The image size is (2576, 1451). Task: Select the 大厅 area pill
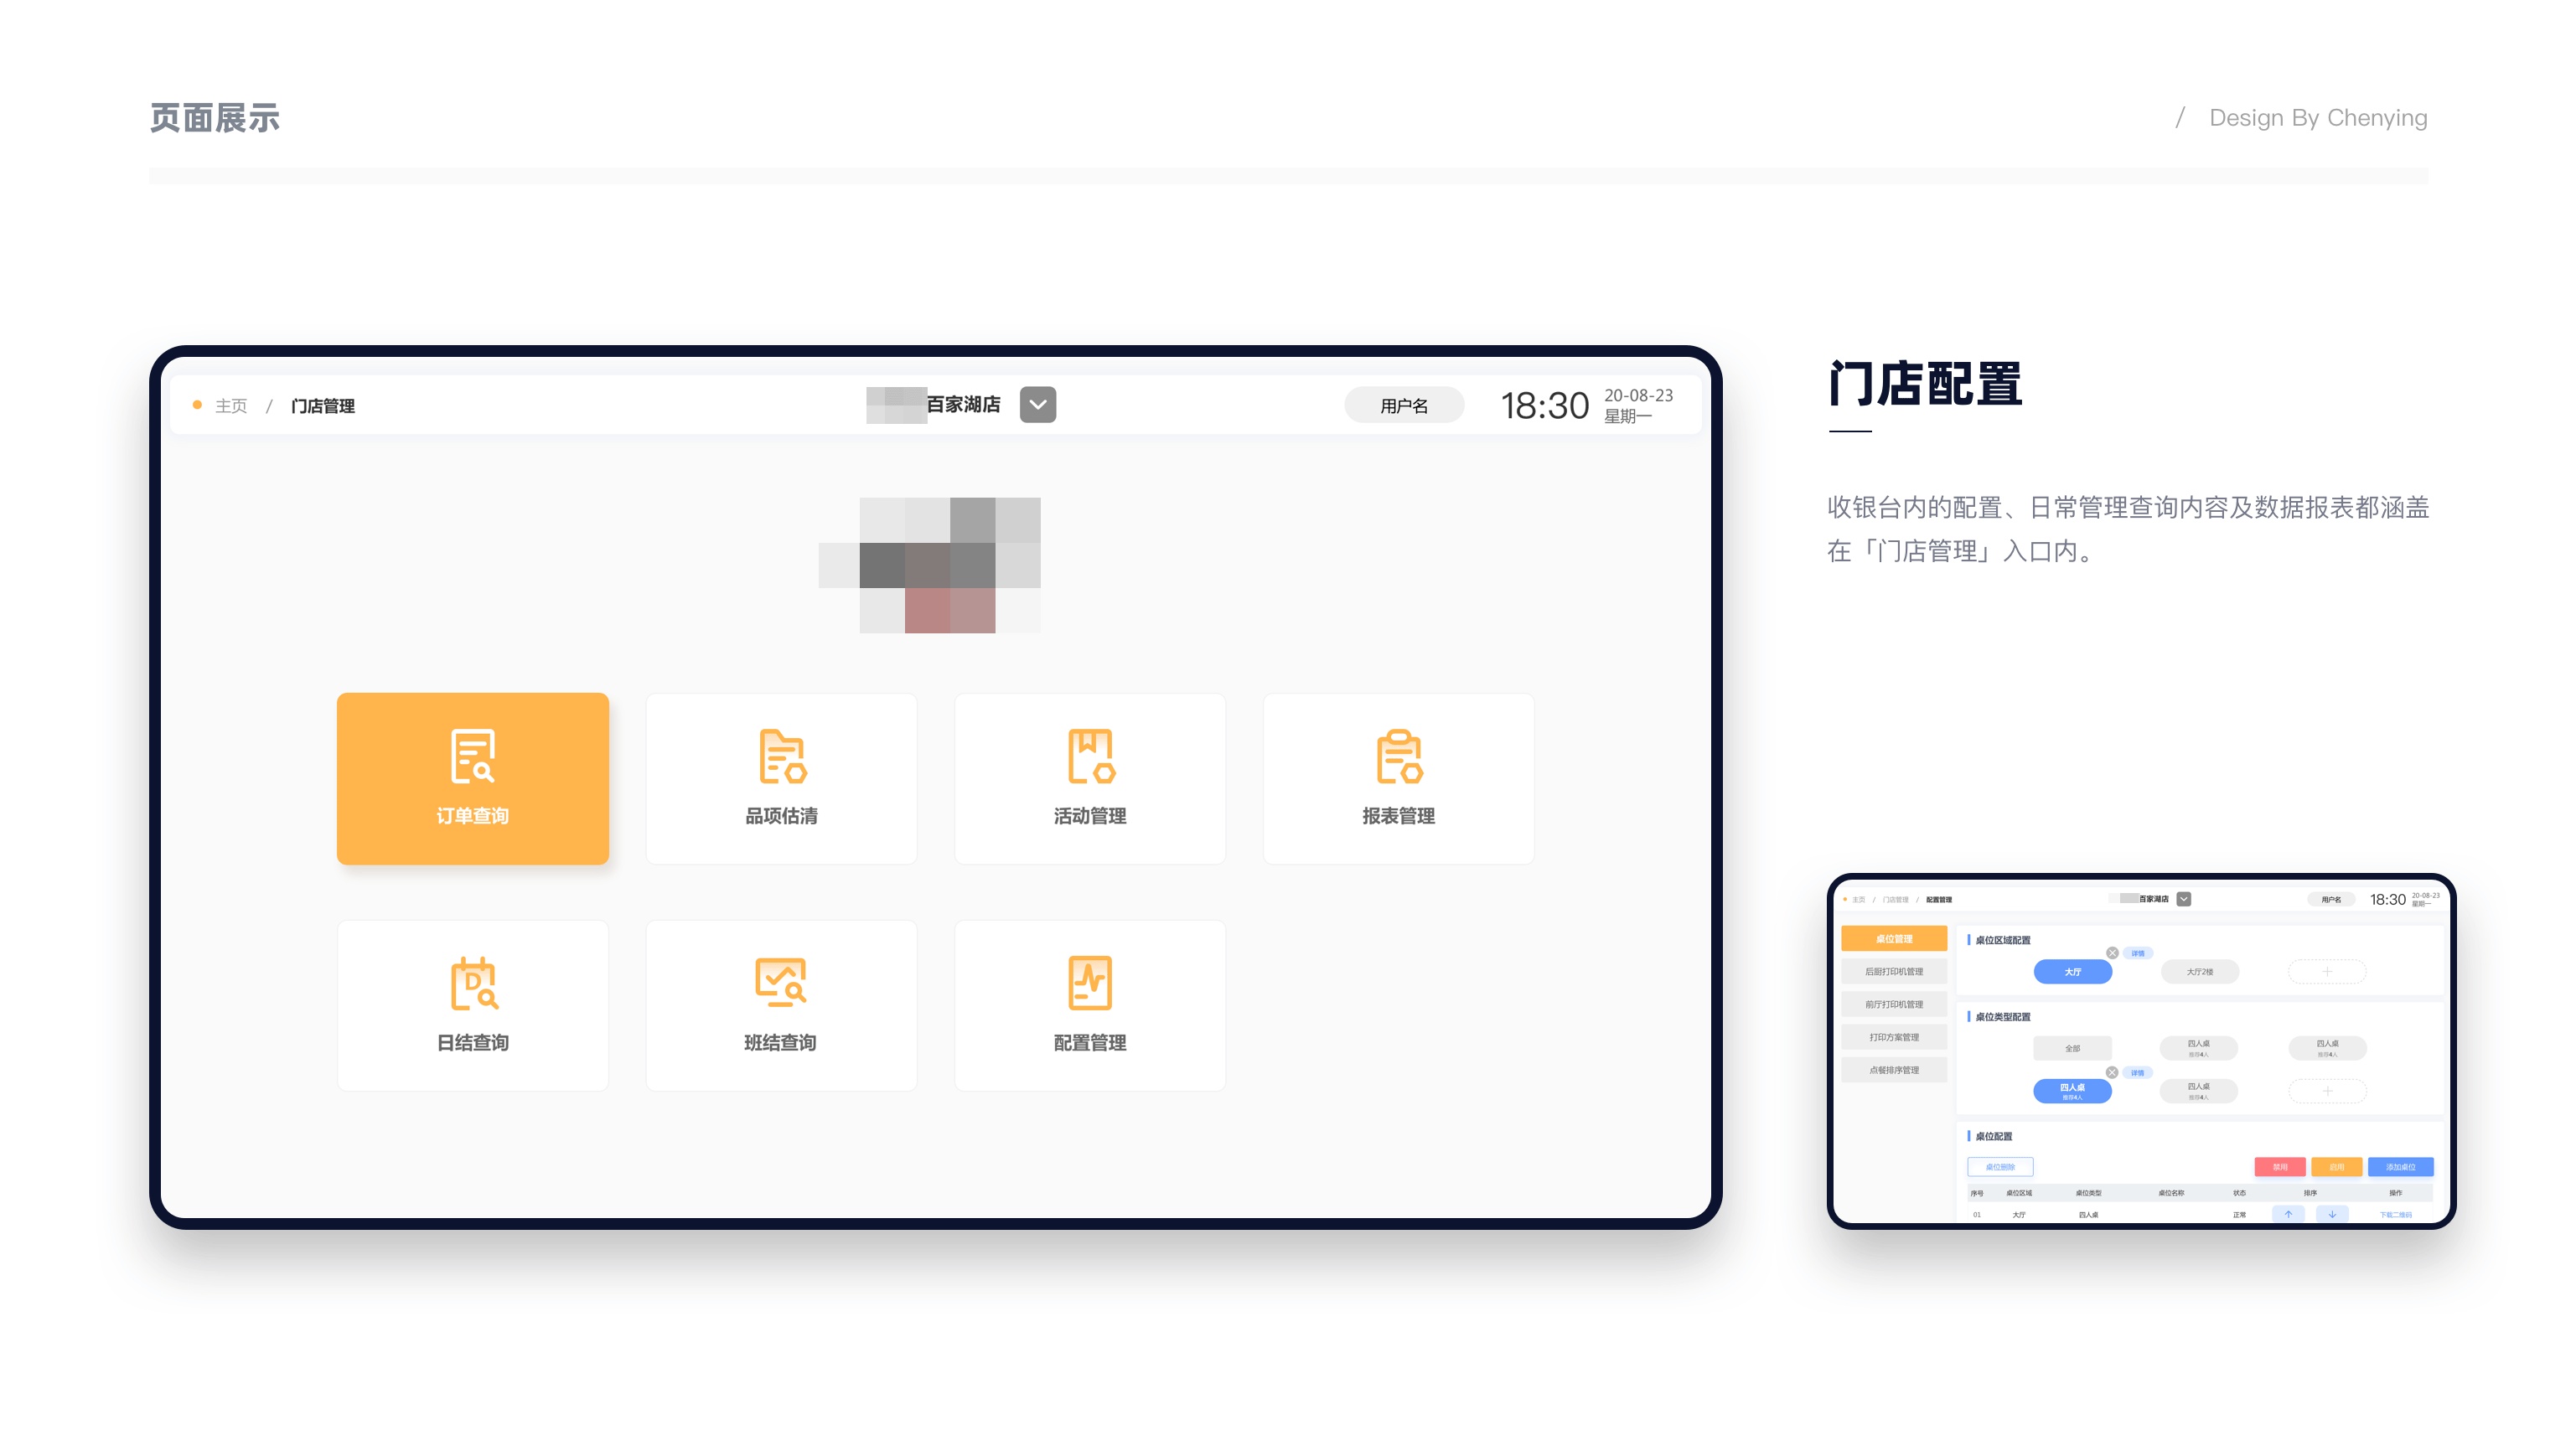[2072, 971]
